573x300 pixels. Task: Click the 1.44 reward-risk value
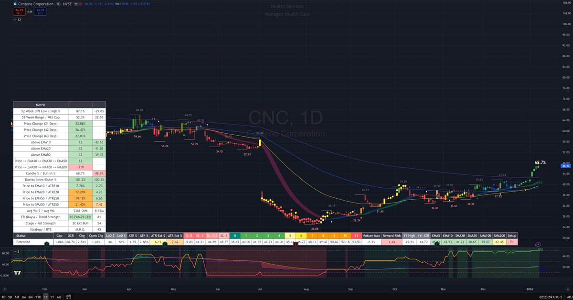pos(392,242)
